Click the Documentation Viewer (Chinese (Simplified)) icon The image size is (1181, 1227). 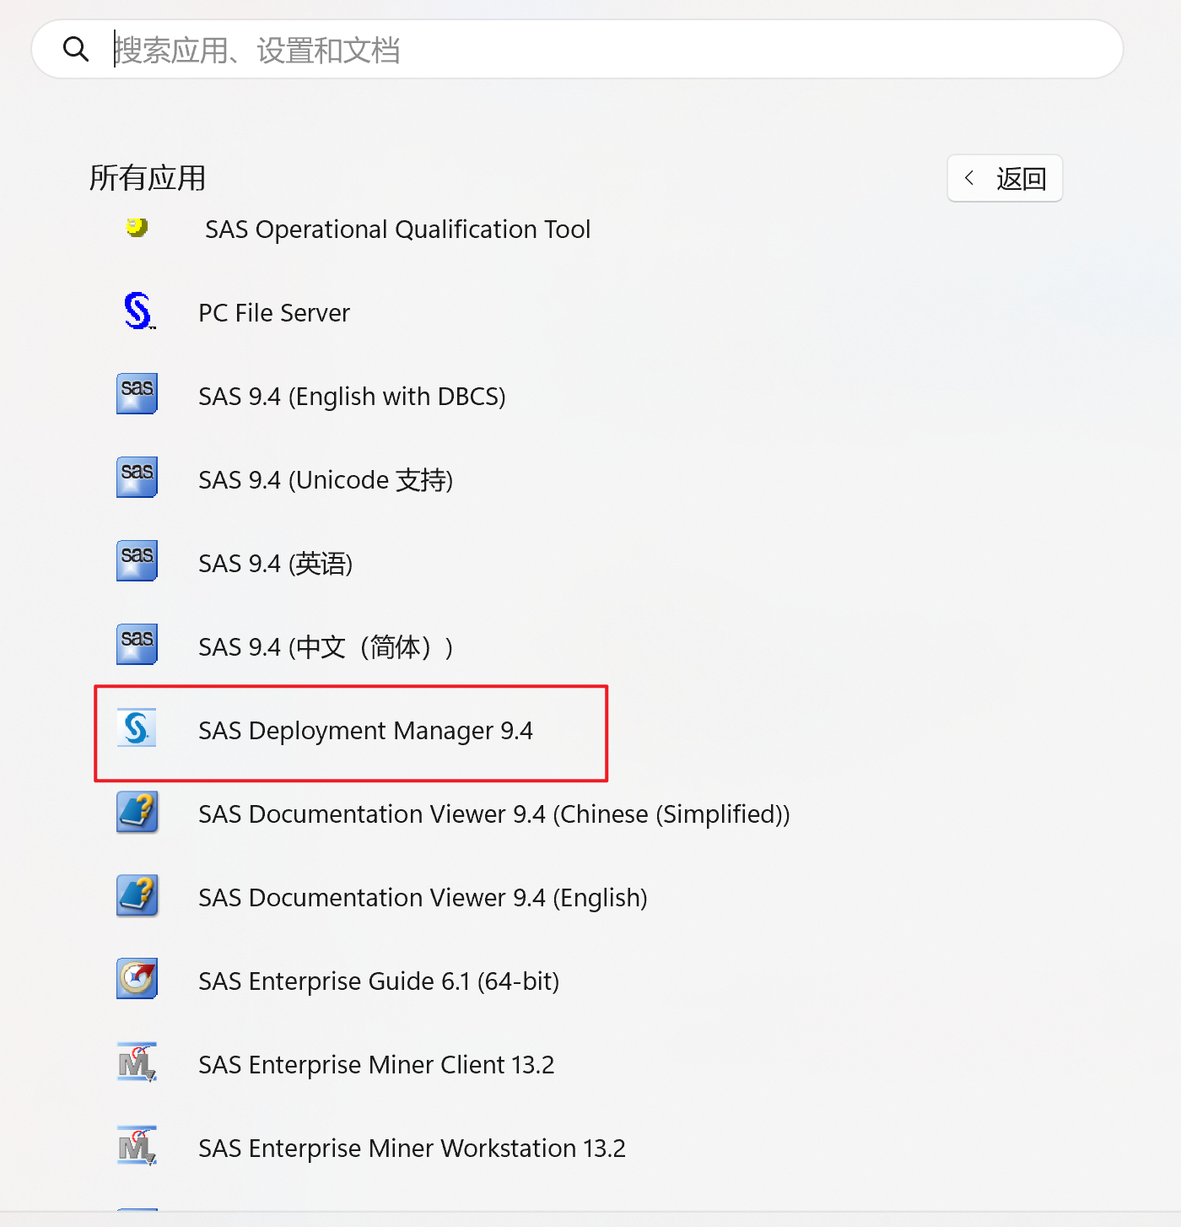click(x=137, y=812)
